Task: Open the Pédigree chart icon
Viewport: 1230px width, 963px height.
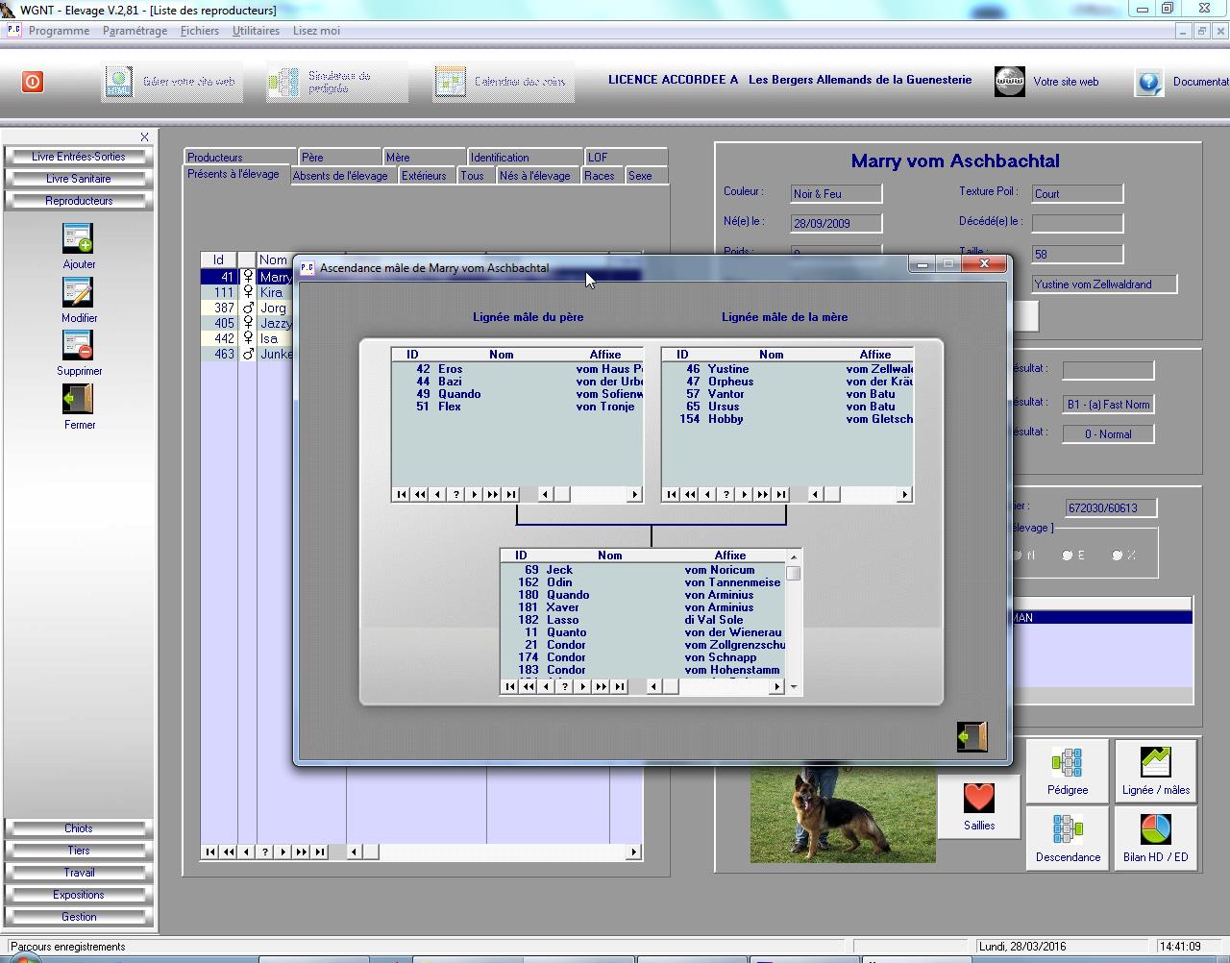Action: tap(1067, 764)
